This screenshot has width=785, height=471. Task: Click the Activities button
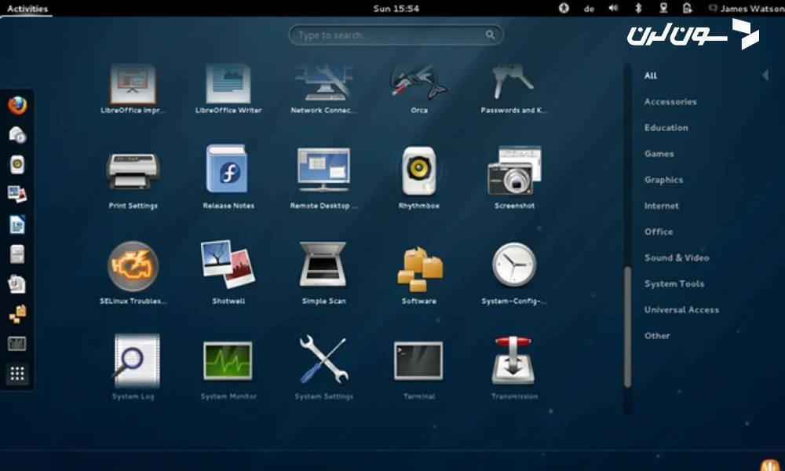tap(27, 9)
